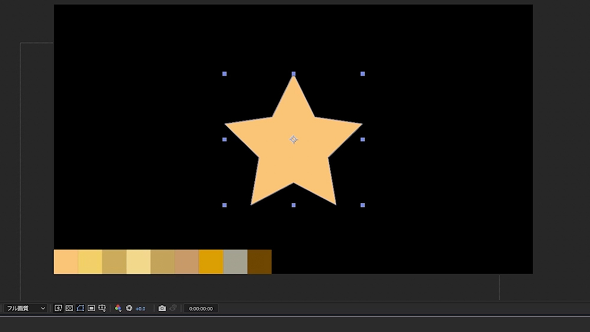Click the Reset Exposure icon

(129, 308)
